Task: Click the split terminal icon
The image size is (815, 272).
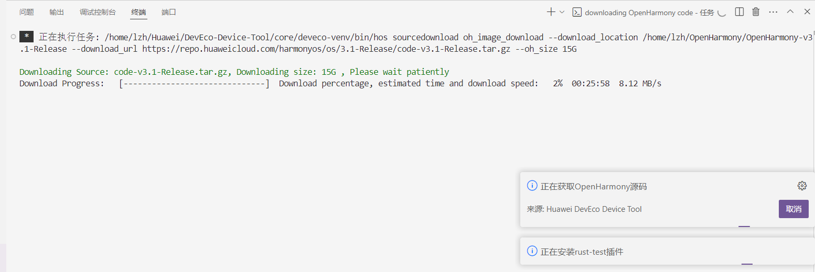Action: coord(739,12)
